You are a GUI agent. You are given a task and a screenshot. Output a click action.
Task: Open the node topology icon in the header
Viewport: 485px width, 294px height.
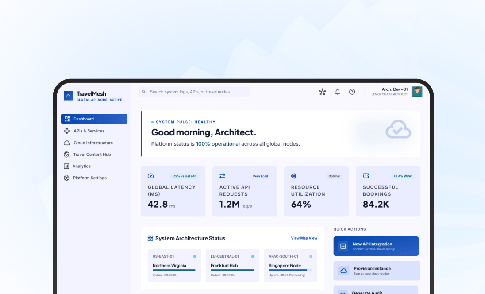click(322, 92)
